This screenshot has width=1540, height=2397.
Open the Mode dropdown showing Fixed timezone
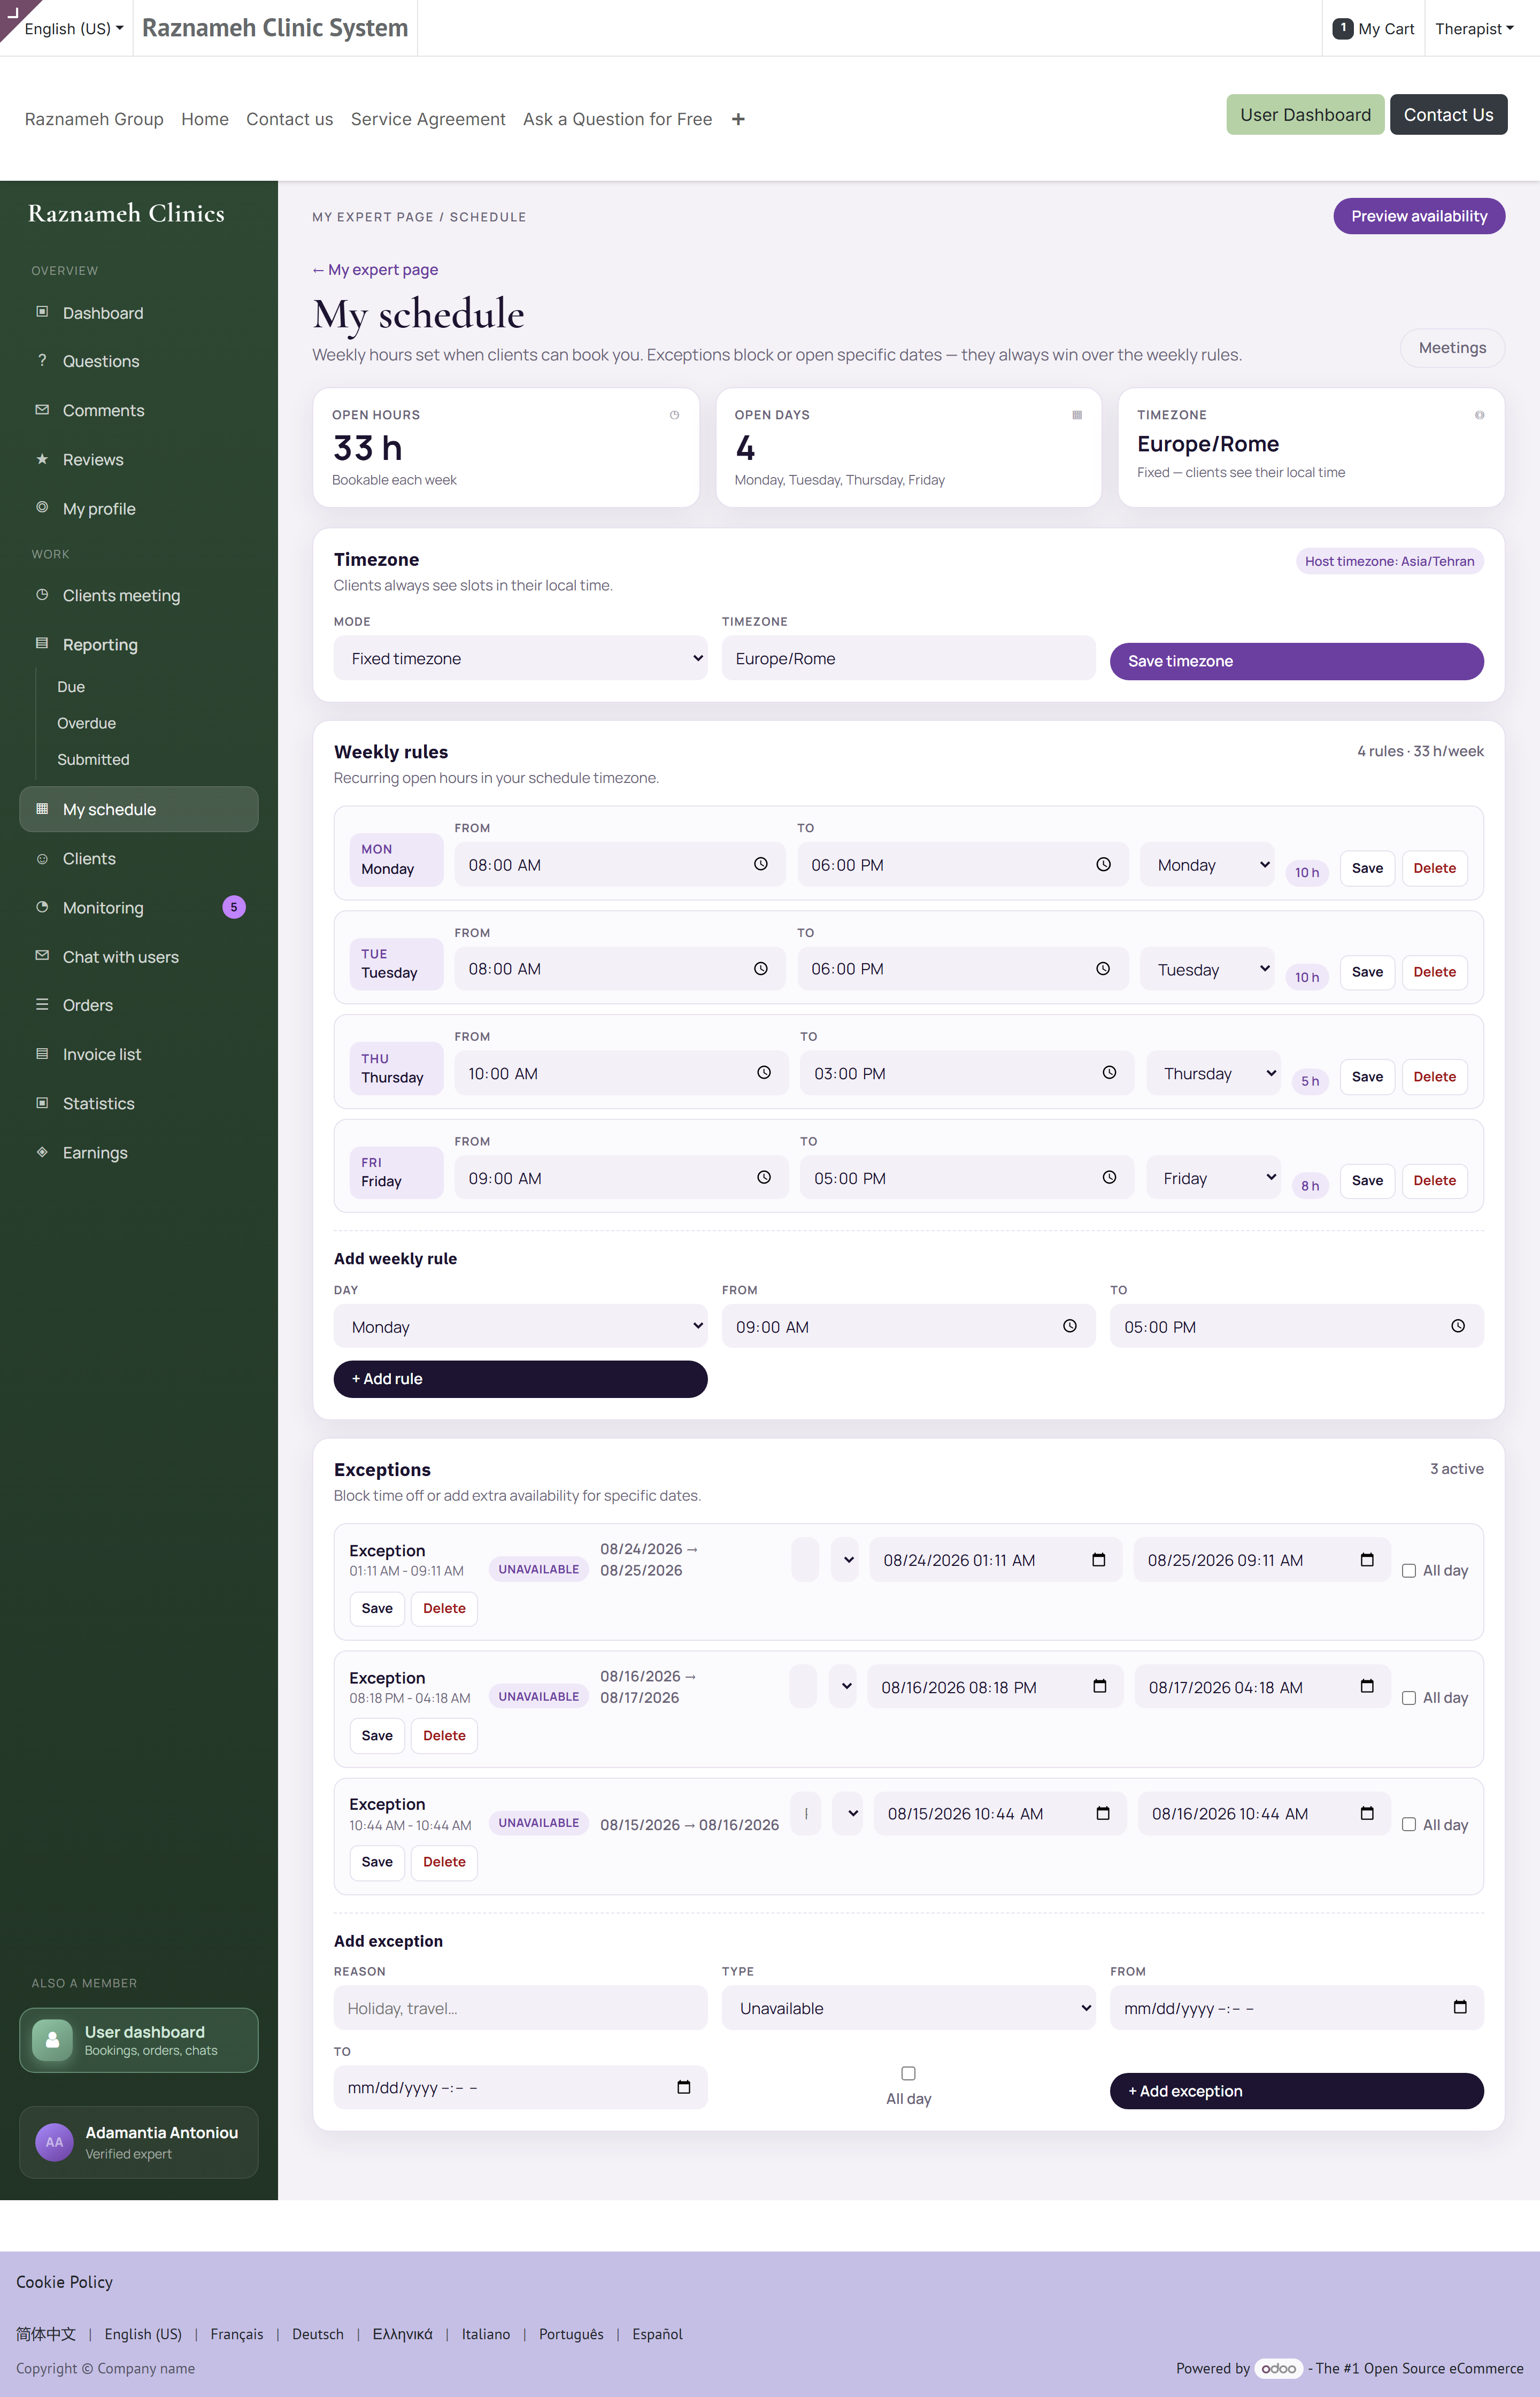(520, 658)
